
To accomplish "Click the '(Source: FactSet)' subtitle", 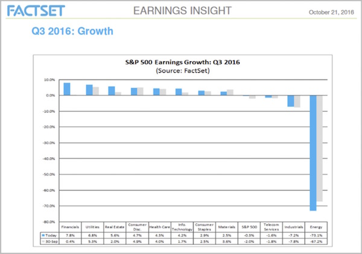I will pos(183,70).
